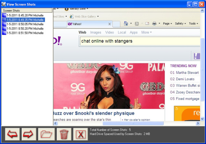Maximize the View Screen Shots window
The width and height of the screenshot is (206, 144).
coord(195,4)
